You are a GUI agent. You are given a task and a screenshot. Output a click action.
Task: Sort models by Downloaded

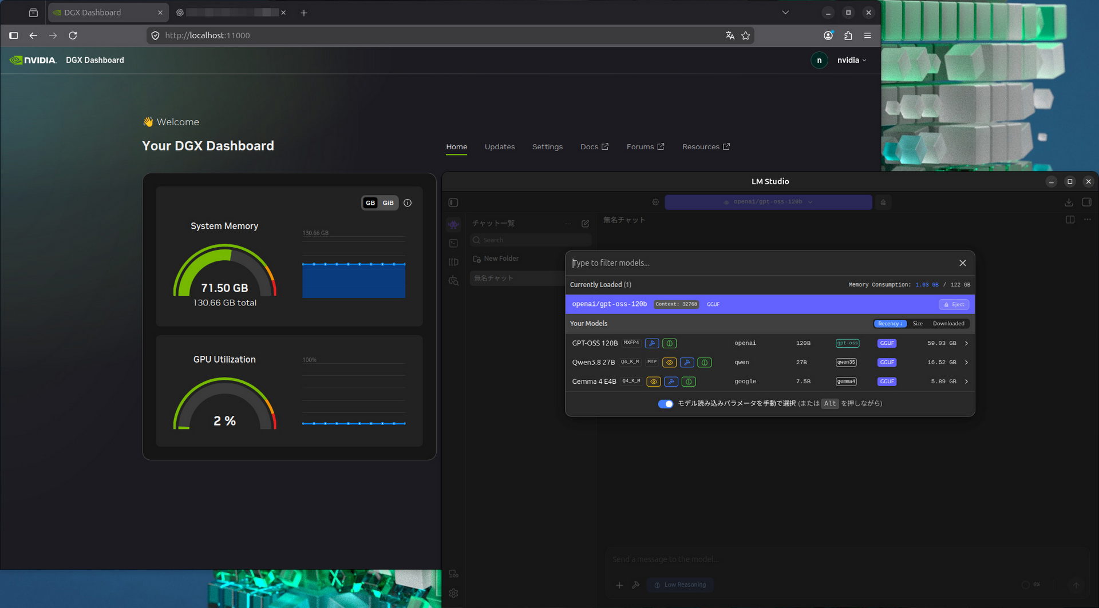click(948, 324)
